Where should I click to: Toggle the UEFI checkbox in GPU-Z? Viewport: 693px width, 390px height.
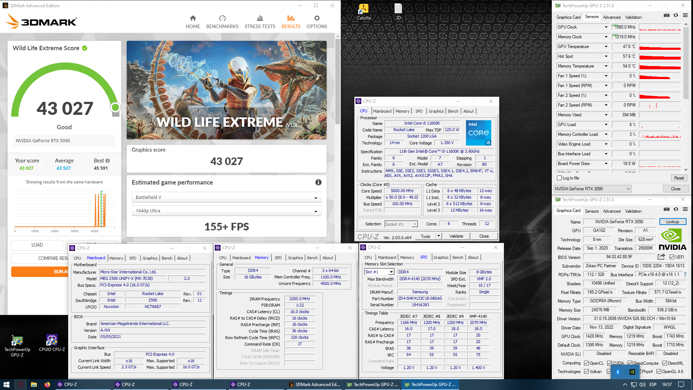click(x=672, y=257)
